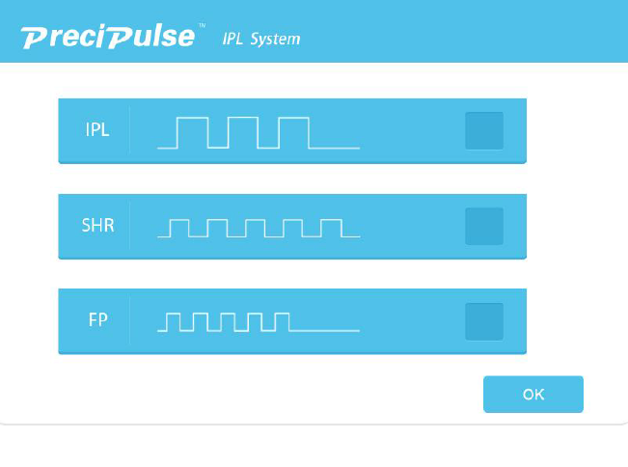Select the FP mode label
Viewport: 628px width, 467px height.
pyautogui.click(x=98, y=320)
